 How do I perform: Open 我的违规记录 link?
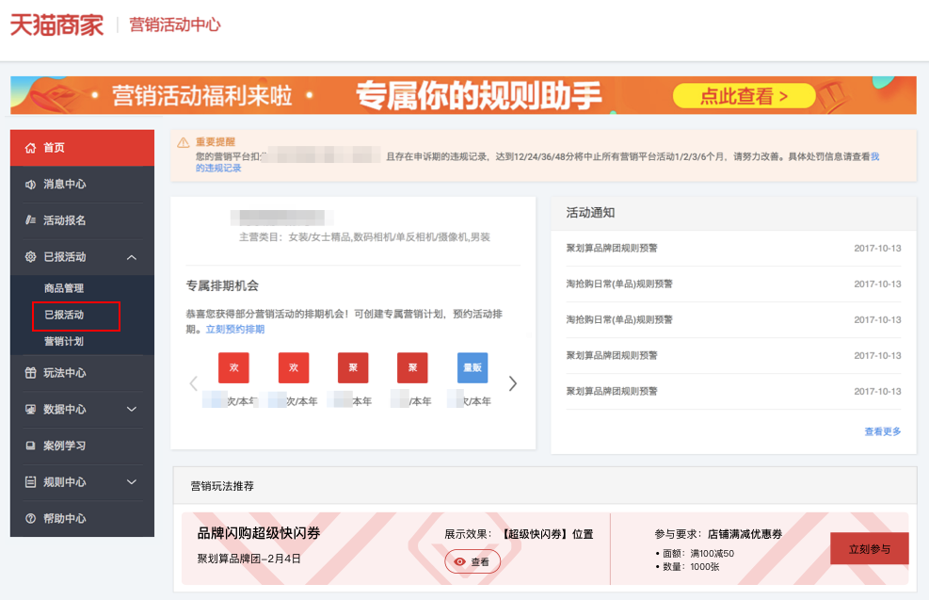[x=218, y=168]
